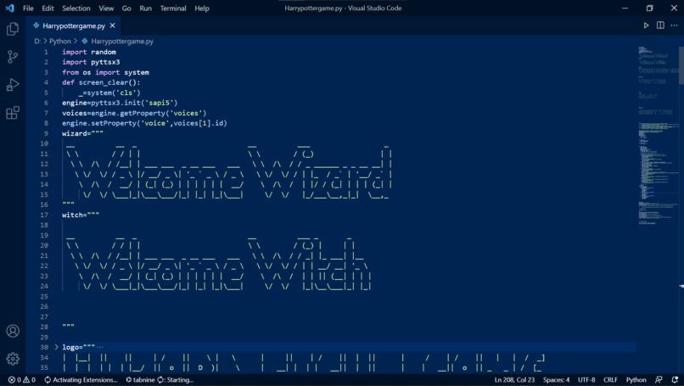
Task: Click tabnine Starting status item
Action: (160, 380)
